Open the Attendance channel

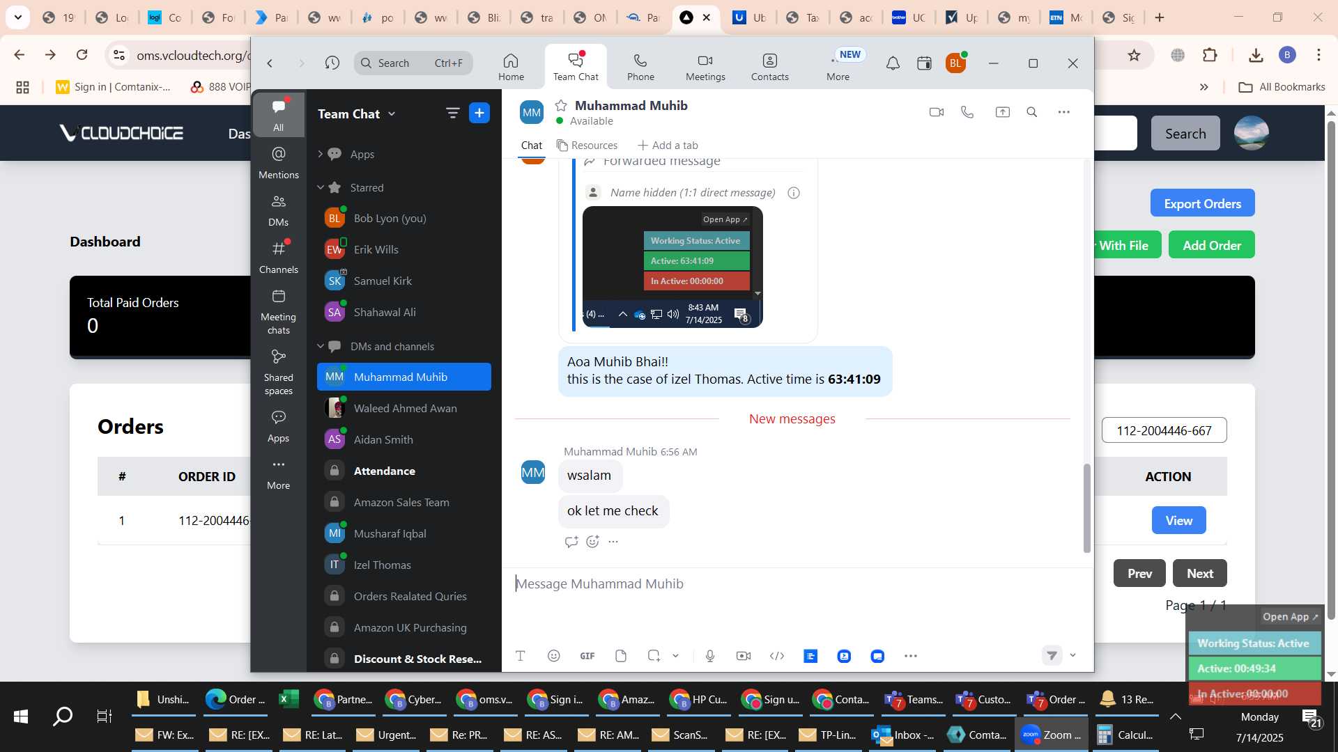(x=404, y=471)
